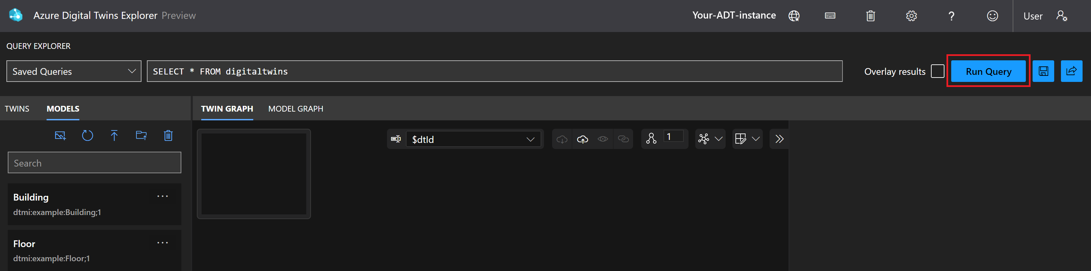Open keyboard shortcuts icon in top bar

pyautogui.click(x=830, y=16)
